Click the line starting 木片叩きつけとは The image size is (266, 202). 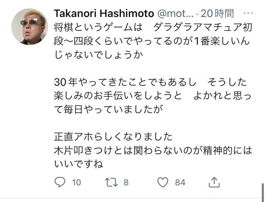tap(153, 151)
